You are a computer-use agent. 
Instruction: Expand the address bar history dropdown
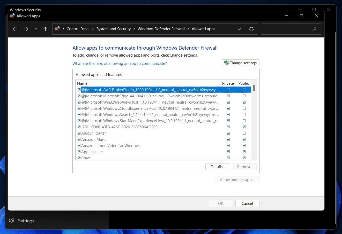(239, 29)
